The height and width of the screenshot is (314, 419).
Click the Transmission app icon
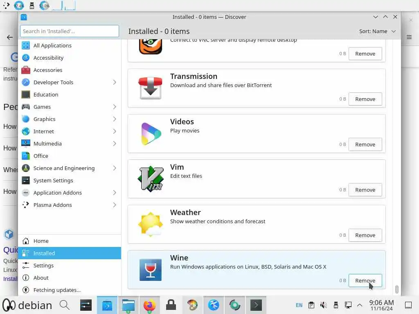coord(151,88)
